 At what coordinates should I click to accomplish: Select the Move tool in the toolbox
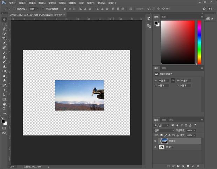[4, 20]
